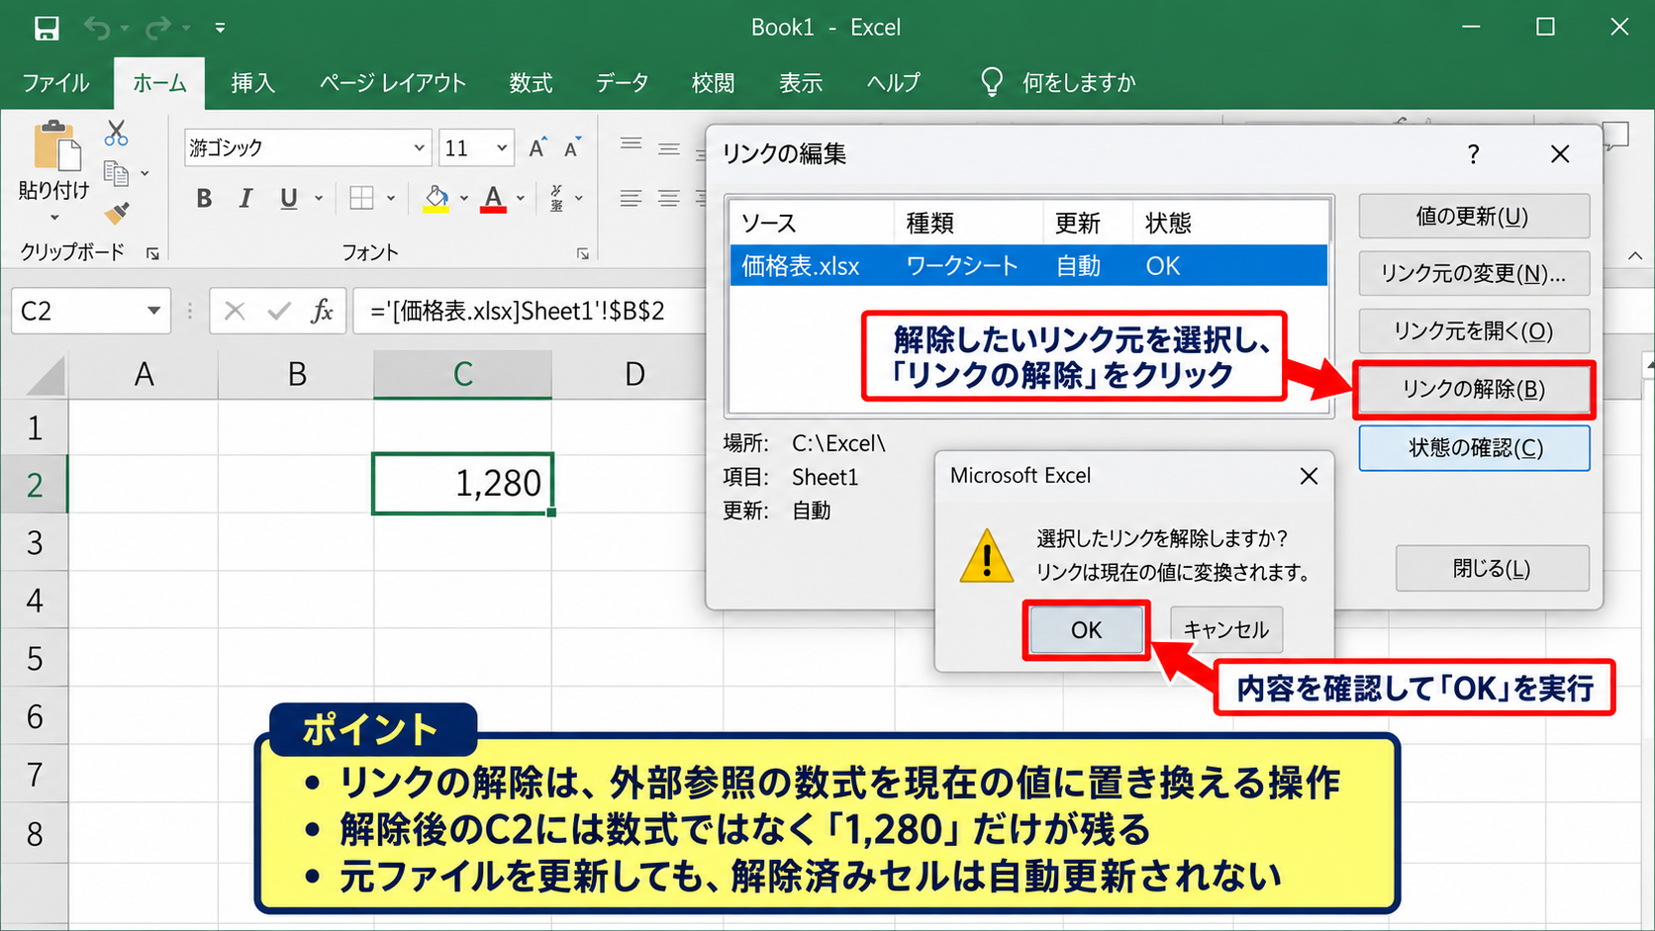Click the align left icon

coord(631,199)
